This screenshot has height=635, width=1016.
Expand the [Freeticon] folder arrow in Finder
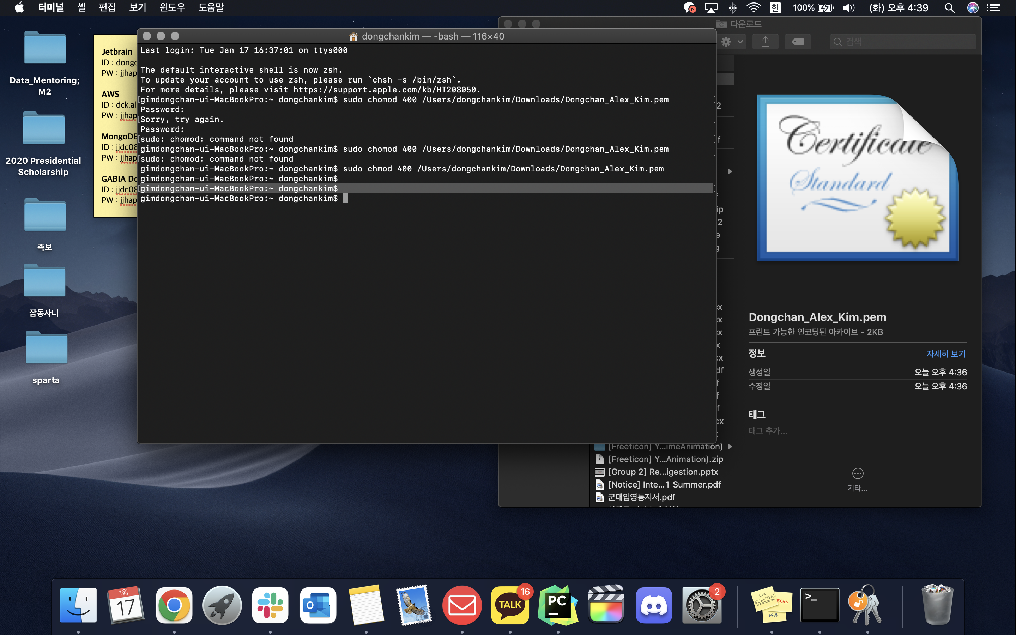730,446
